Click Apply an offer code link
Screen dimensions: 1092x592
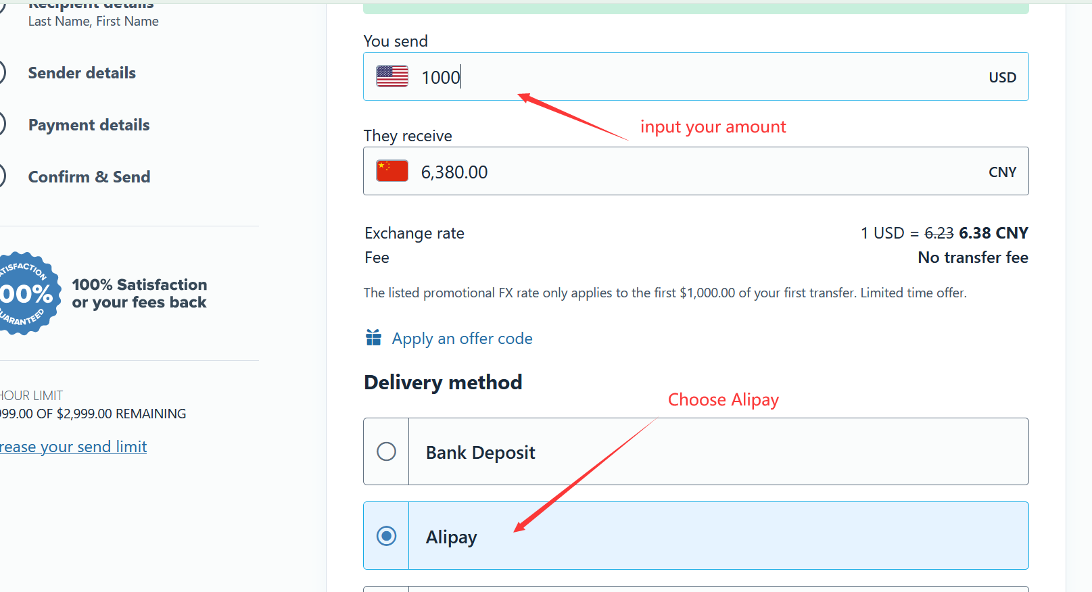point(462,339)
